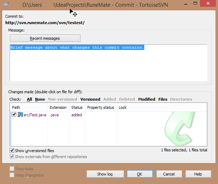Click the Directories check link
Image resolution: width=218 pixels, height=184 pixels.
(x=181, y=99)
